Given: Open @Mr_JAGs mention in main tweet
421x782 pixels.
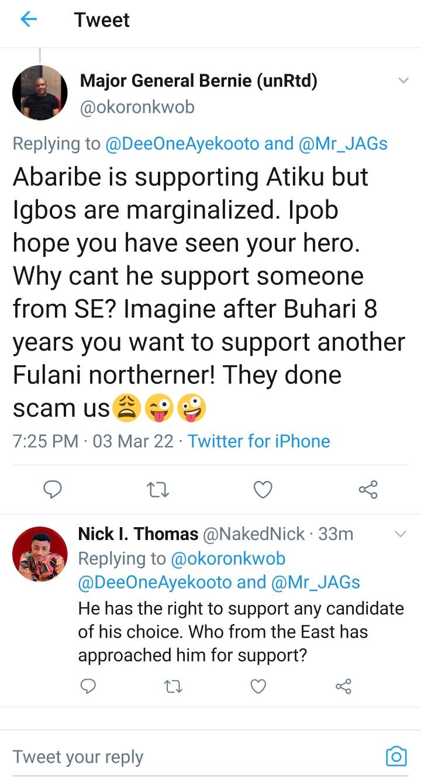Looking at the screenshot, I should pos(343,144).
